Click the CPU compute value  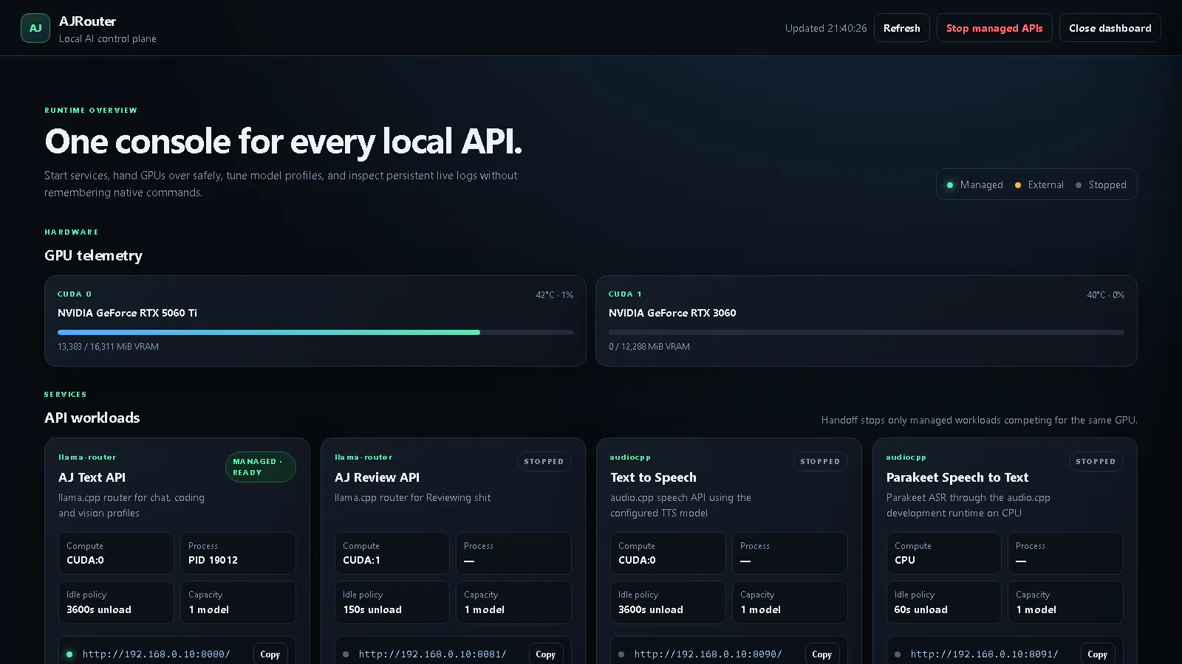(905, 560)
